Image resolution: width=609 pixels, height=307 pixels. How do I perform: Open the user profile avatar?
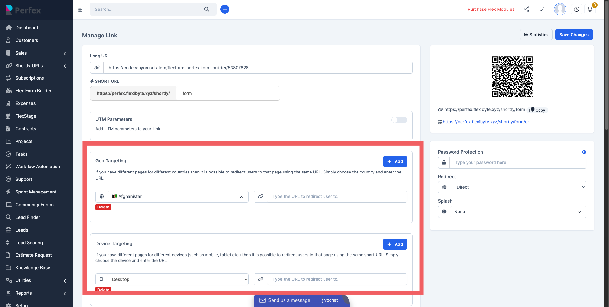pos(560,9)
